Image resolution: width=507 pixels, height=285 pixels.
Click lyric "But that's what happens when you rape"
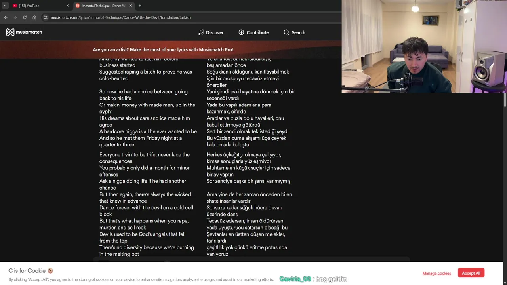click(144, 221)
